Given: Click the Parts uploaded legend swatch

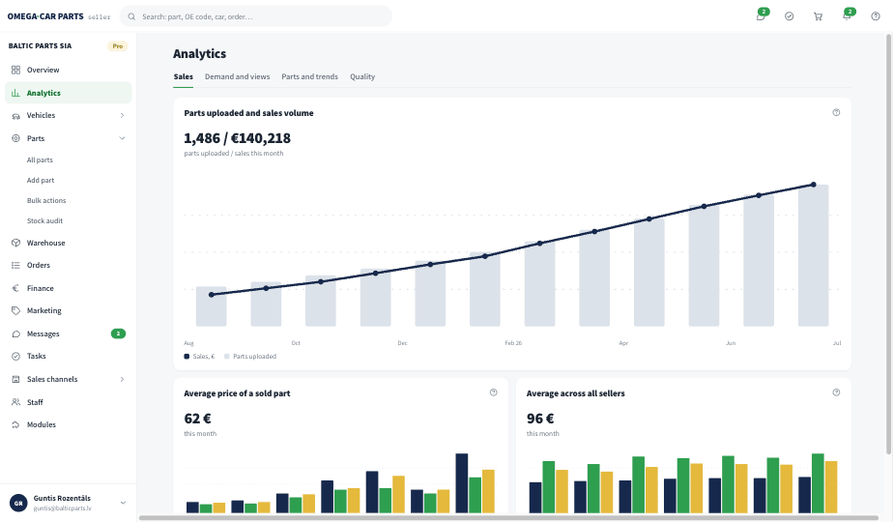Looking at the screenshot, I should (x=227, y=357).
